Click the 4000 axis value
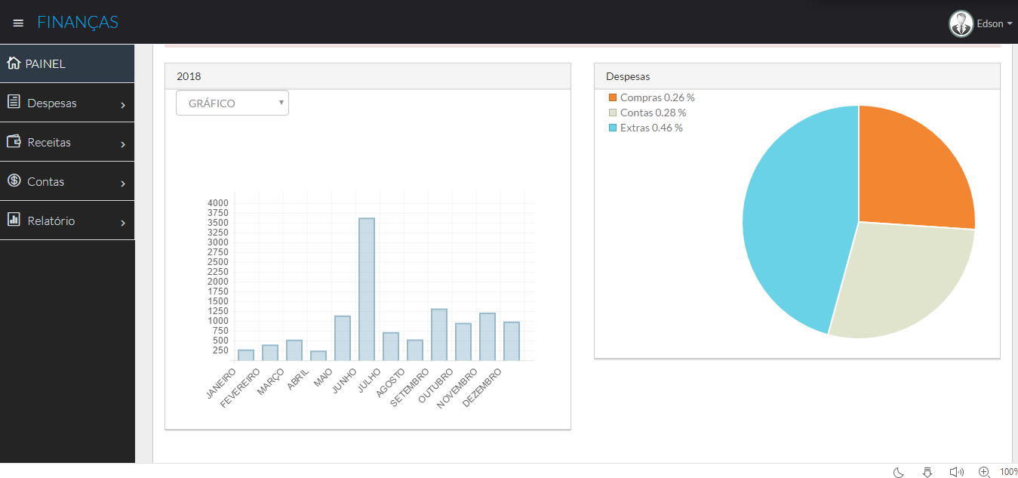This screenshot has height=478, width=1018. (x=217, y=203)
